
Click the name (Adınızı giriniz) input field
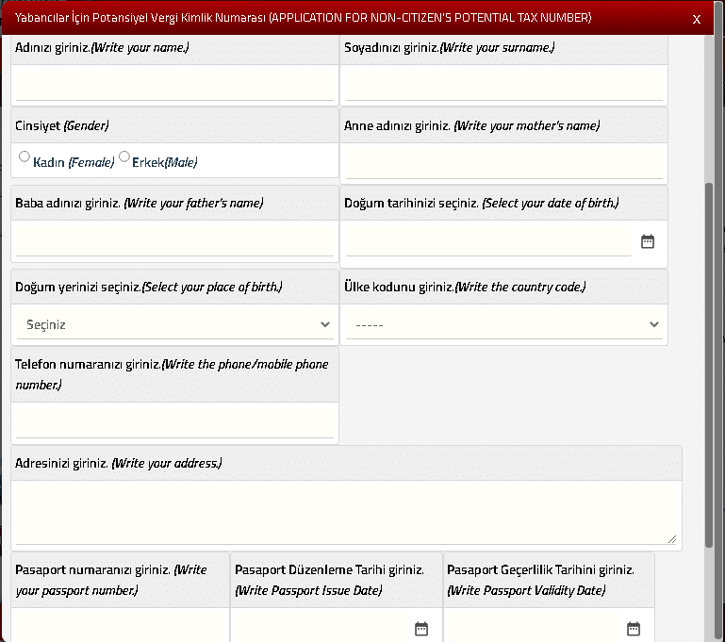tap(174, 85)
